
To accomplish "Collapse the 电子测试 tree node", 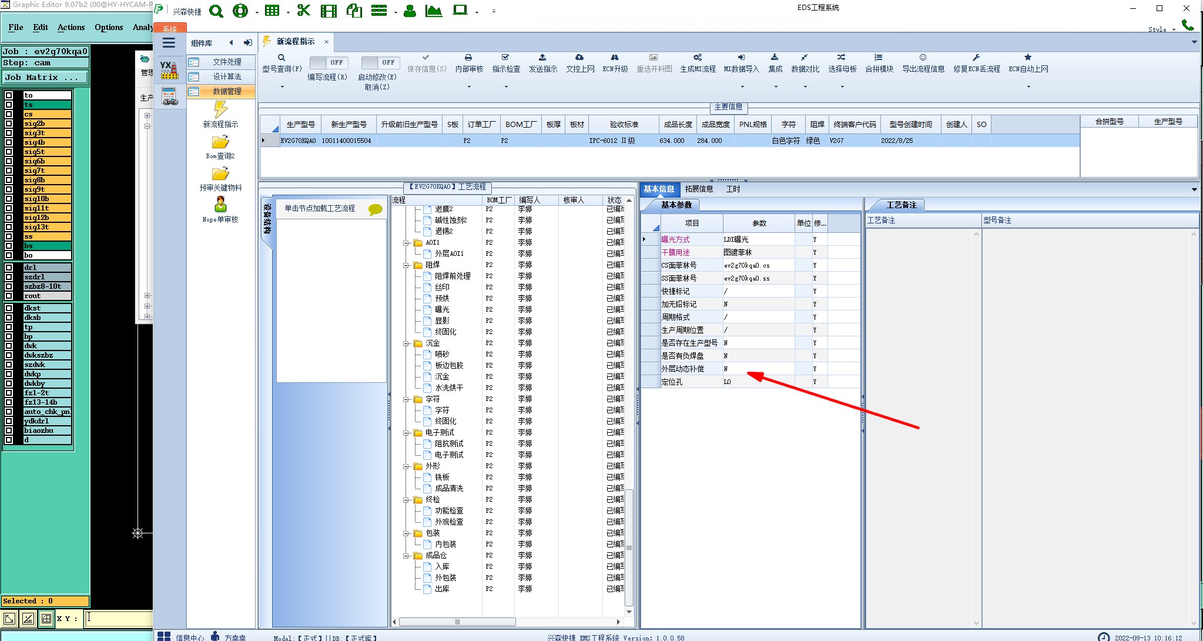I will [406, 433].
